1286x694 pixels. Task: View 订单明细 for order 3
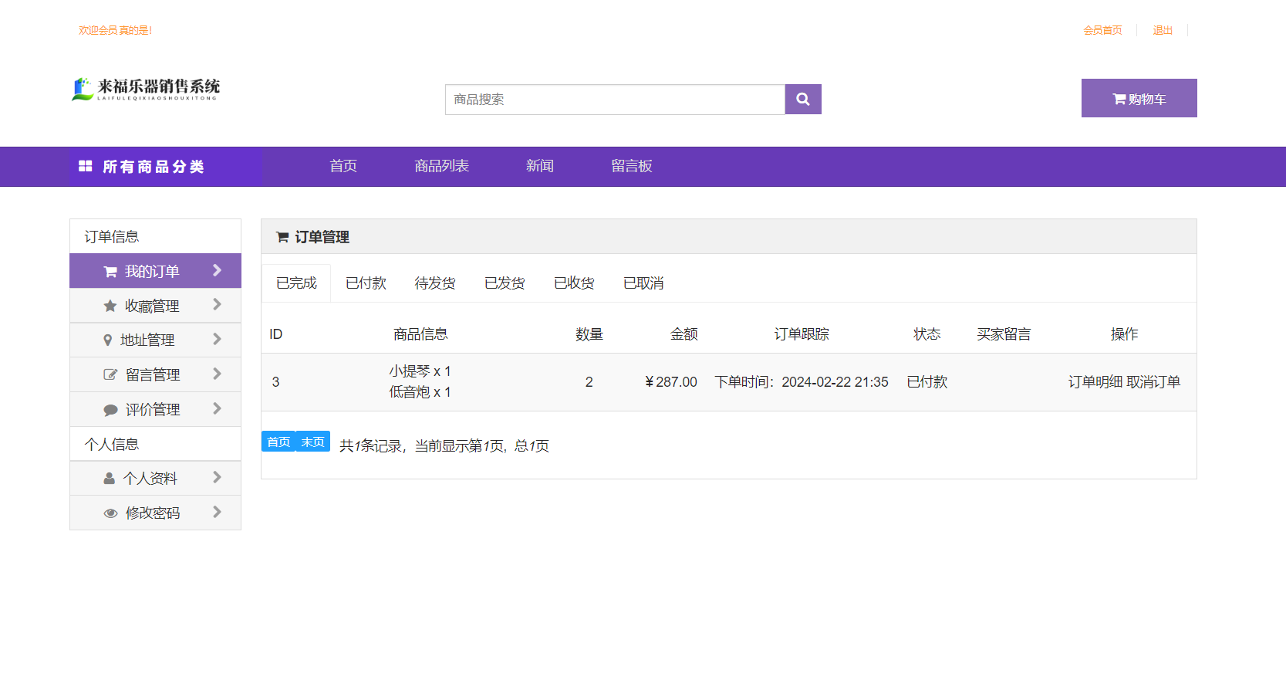click(x=1095, y=382)
